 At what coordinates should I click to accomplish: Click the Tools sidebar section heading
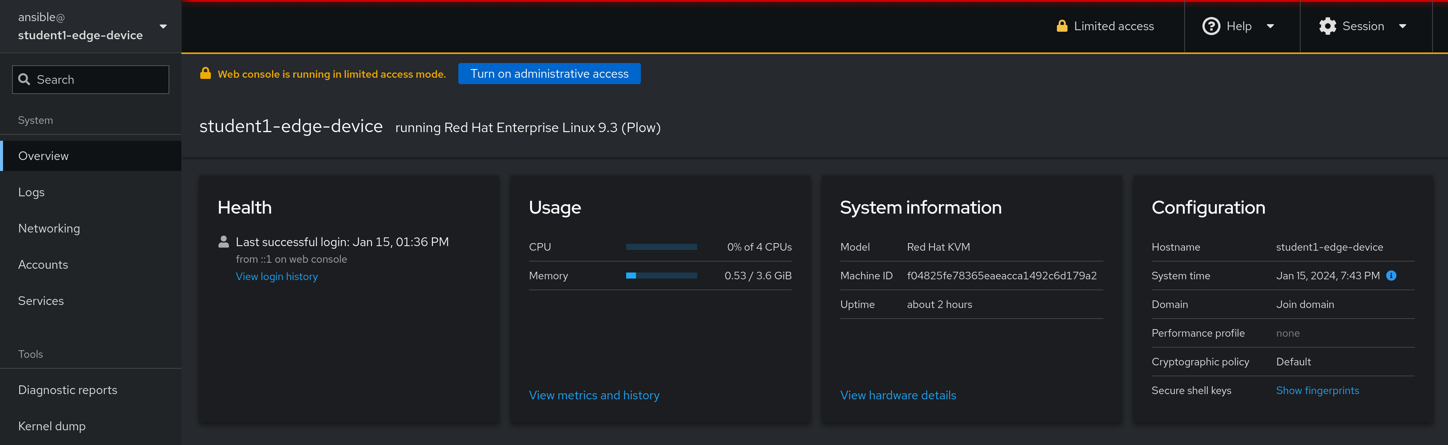click(x=30, y=354)
